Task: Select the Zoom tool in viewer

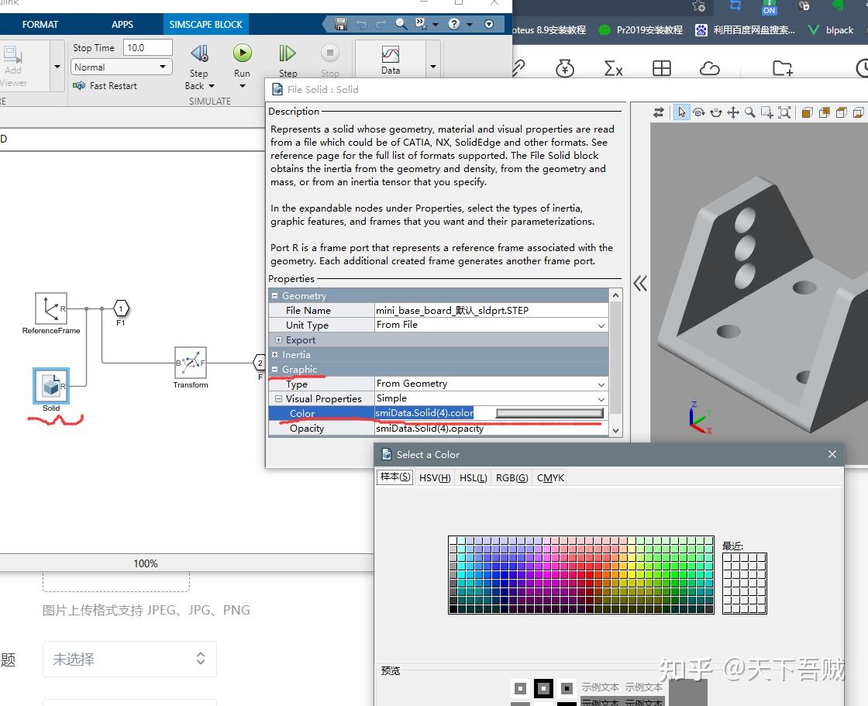Action: point(750,112)
